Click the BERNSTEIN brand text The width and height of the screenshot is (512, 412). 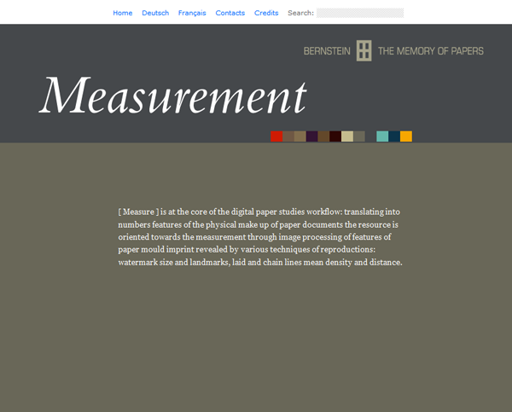(x=328, y=51)
